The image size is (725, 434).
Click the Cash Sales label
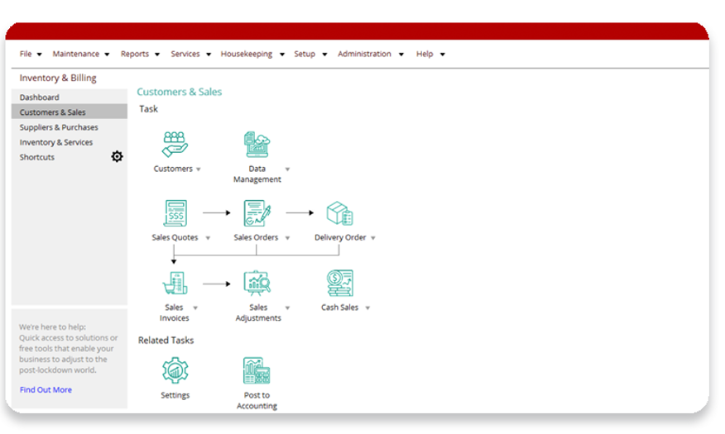[339, 308]
